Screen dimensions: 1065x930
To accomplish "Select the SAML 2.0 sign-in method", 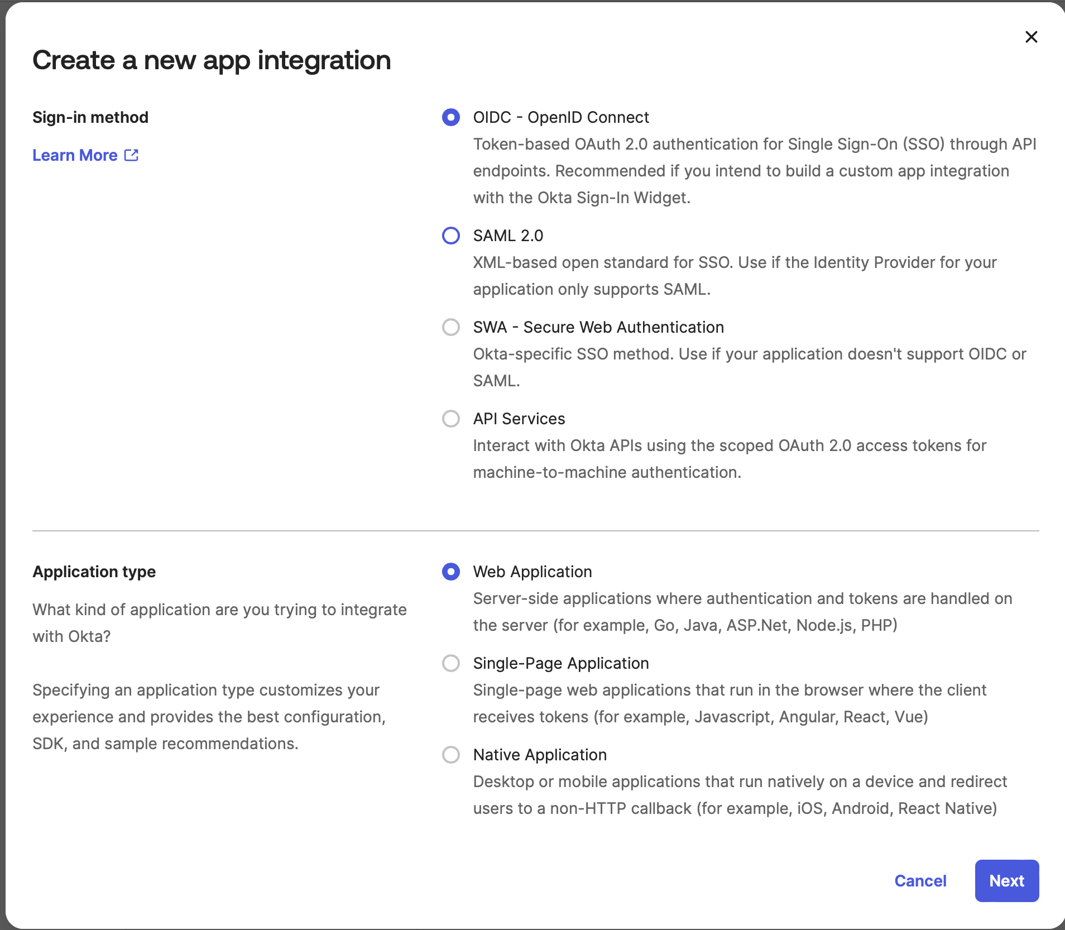I will coord(450,236).
